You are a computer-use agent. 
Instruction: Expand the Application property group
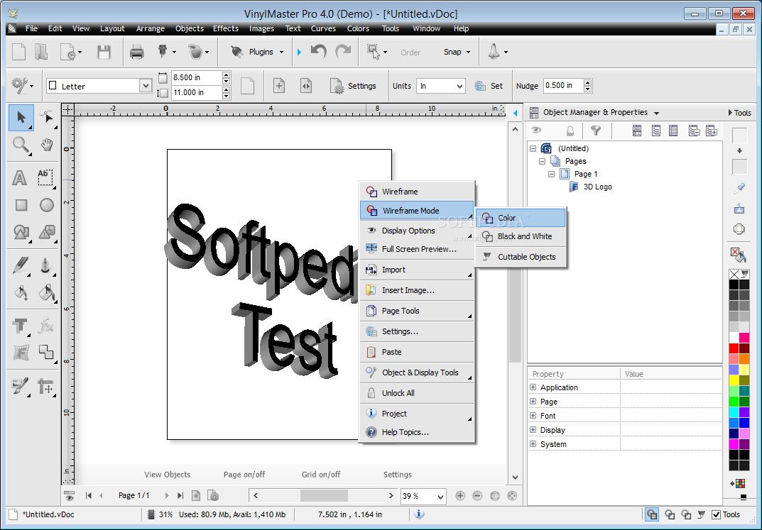[533, 387]
